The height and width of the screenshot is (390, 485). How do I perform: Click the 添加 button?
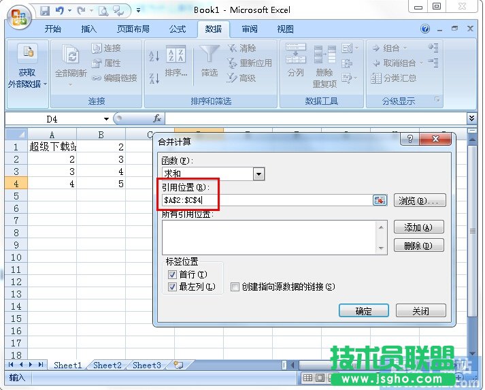pos(418,227)
